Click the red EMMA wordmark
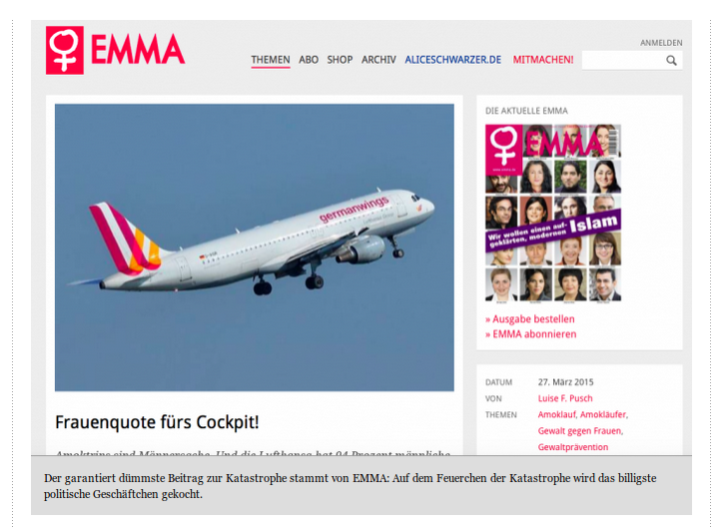The height and width of the screenshot is (527, 728). pyautogui.click(x=138, y=49)
